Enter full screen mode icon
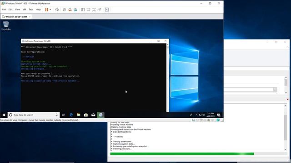The width and height of the screenshot is (291, 163). point(94,10)
